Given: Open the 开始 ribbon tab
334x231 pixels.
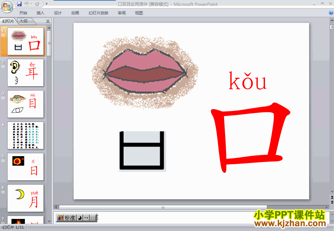Looking at the screenshot, I should tap(23, 13).
